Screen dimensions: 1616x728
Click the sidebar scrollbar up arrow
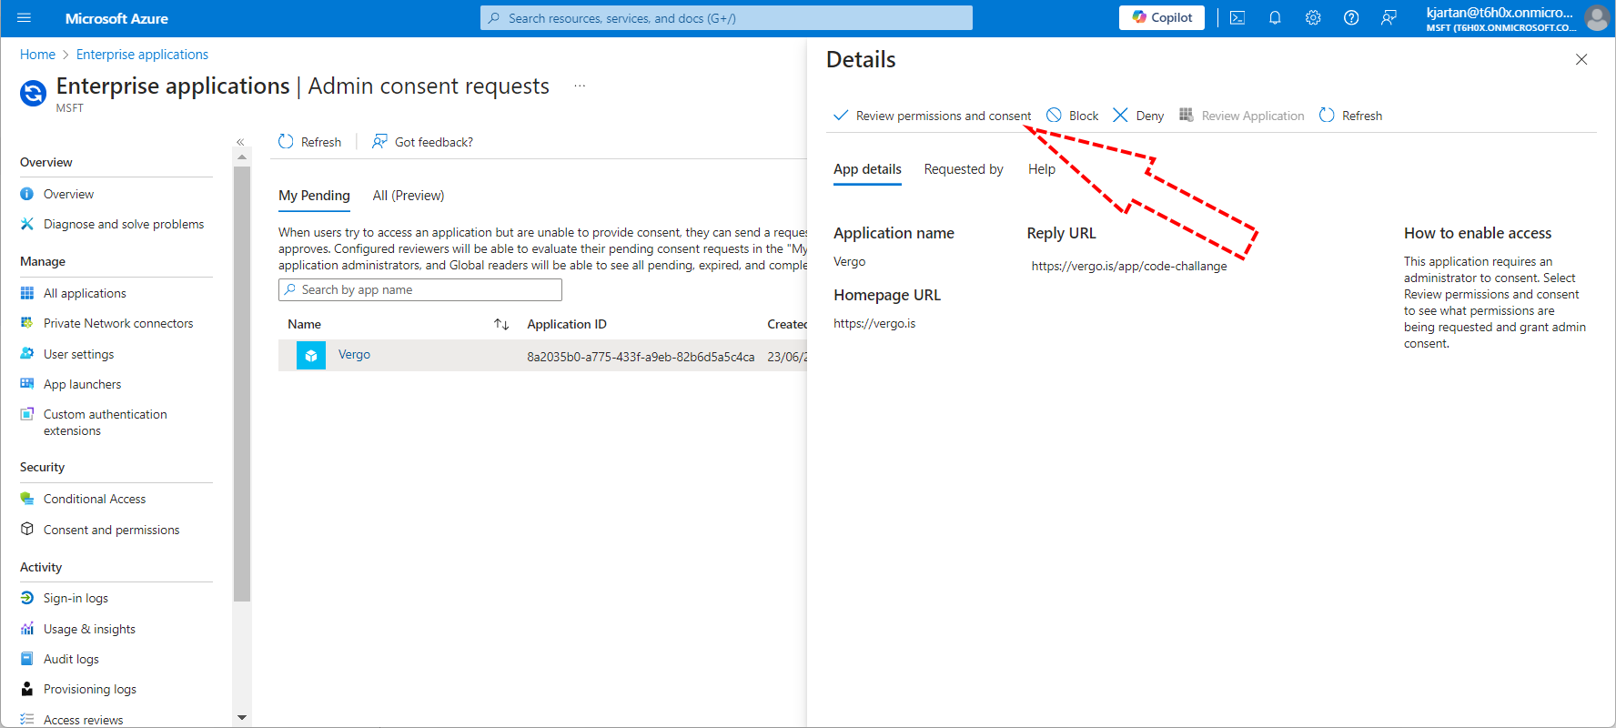[x=241, y=157]
